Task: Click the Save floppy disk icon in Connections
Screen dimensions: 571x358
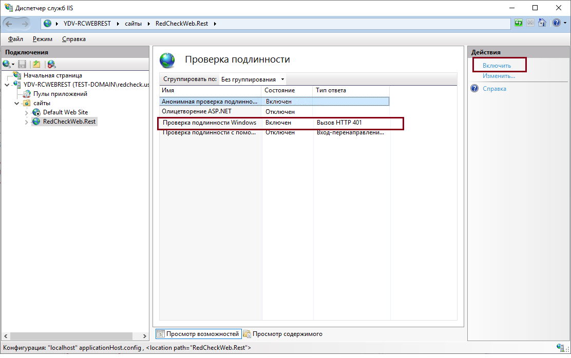Action: coord(22,64)
